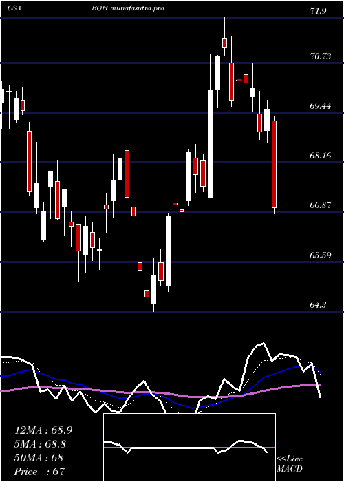This screenshot has height=482, width=344.
Task: Select the 65.59 price axis label
Action: (x=321, y=255)
